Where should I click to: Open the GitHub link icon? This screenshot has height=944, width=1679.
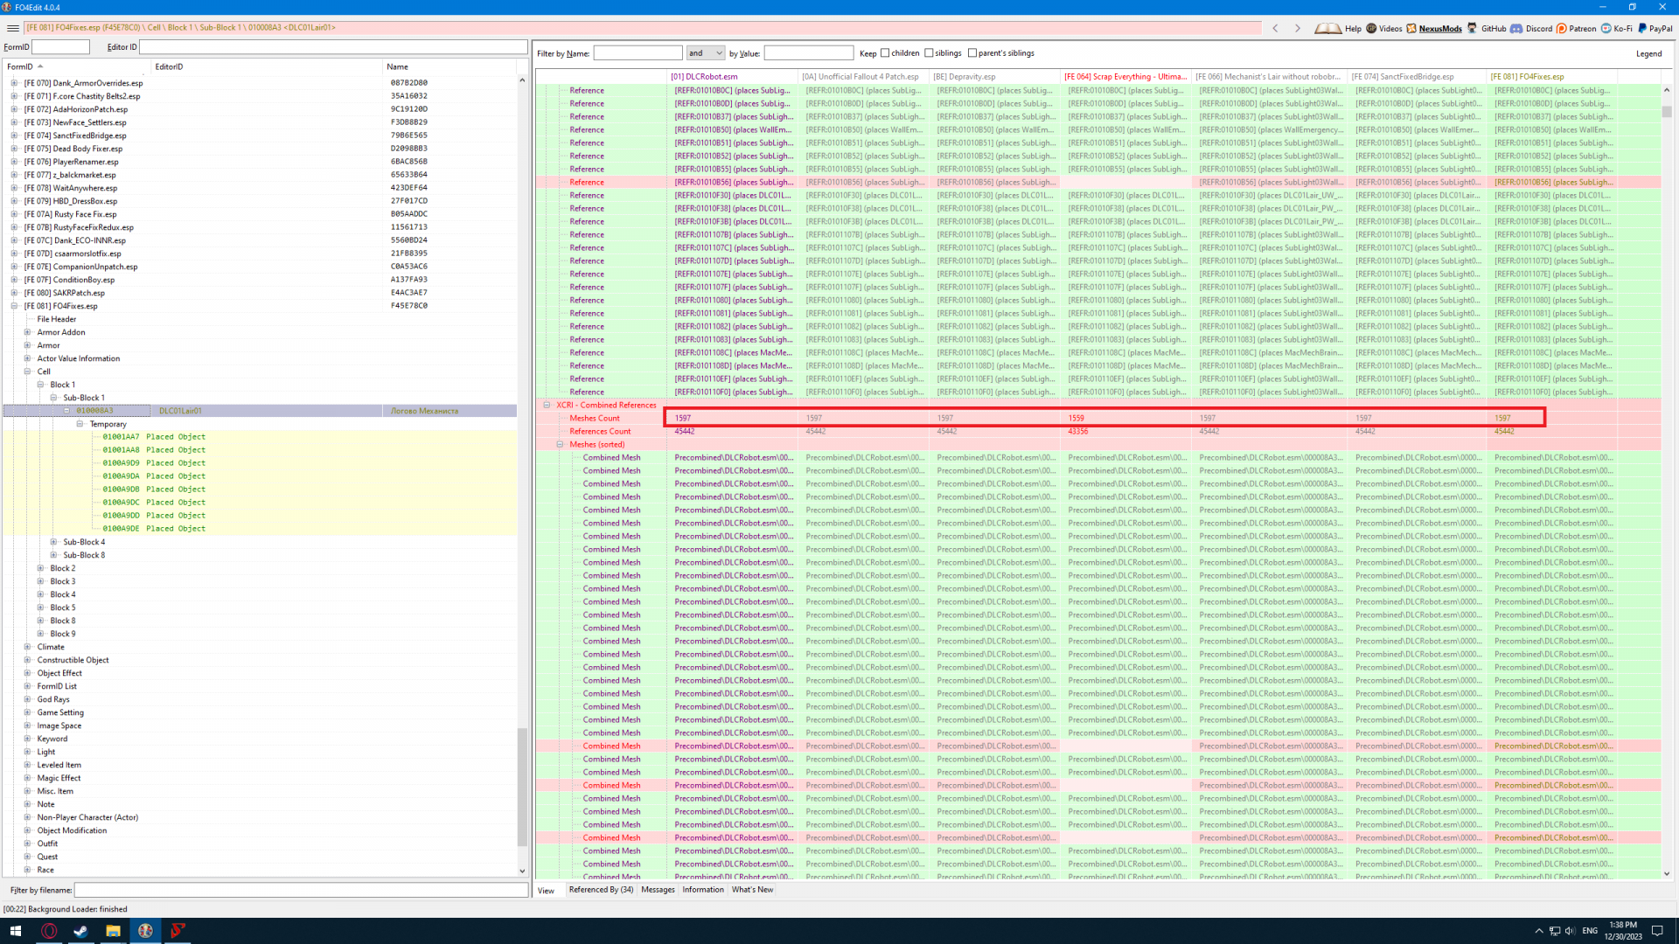pos(1473,28)
